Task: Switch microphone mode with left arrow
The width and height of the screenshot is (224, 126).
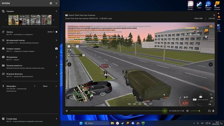Action: pyautogui.click(x=35, y=86)
